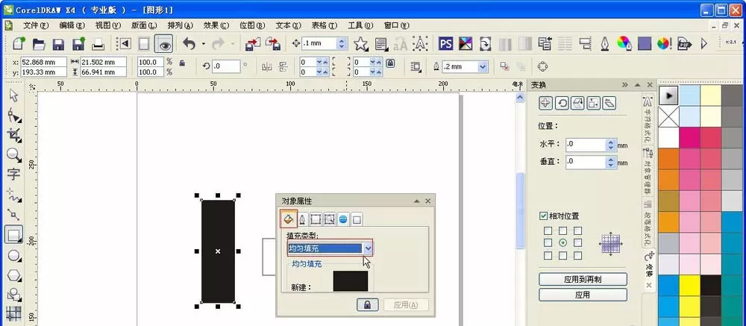Click the Print icon in the toolbar
Screen dimensions: 746x326
[98, 44]
